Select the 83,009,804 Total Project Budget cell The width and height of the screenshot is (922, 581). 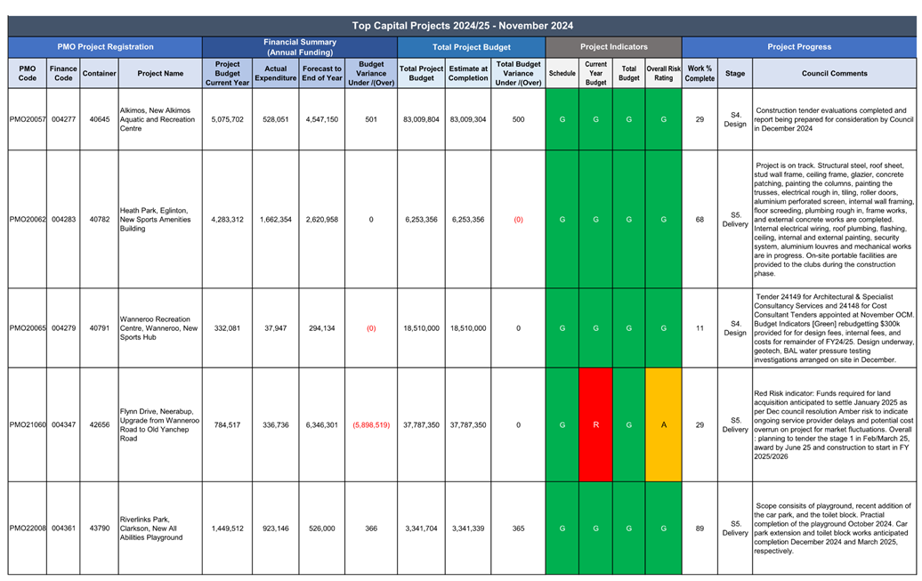pyautogui.click(x=421, y=119)
